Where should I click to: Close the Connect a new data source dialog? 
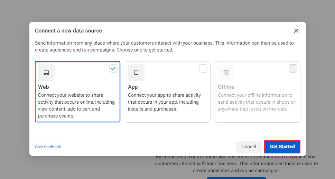tap(296, 31)
